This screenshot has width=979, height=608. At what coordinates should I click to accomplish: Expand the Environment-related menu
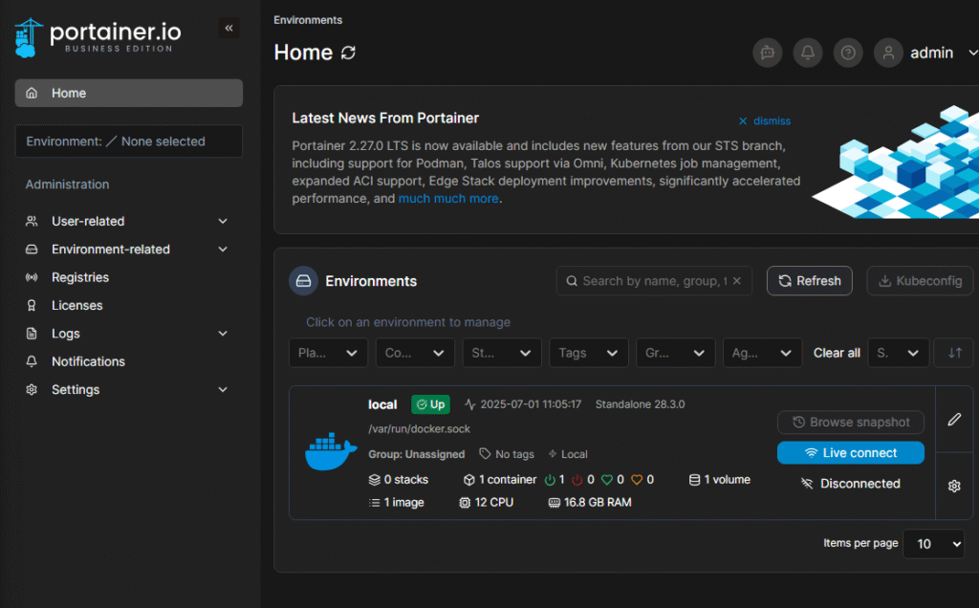(127, 250)
